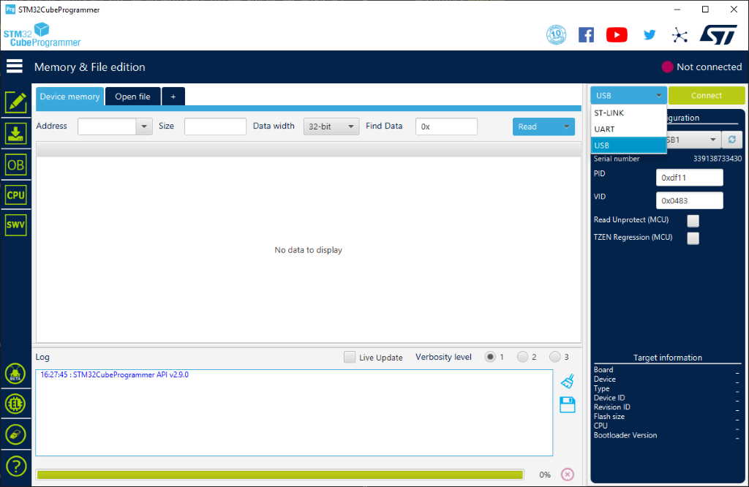Switch to the Open file tab
Screen dimensions: 749x487
[133, 97]
